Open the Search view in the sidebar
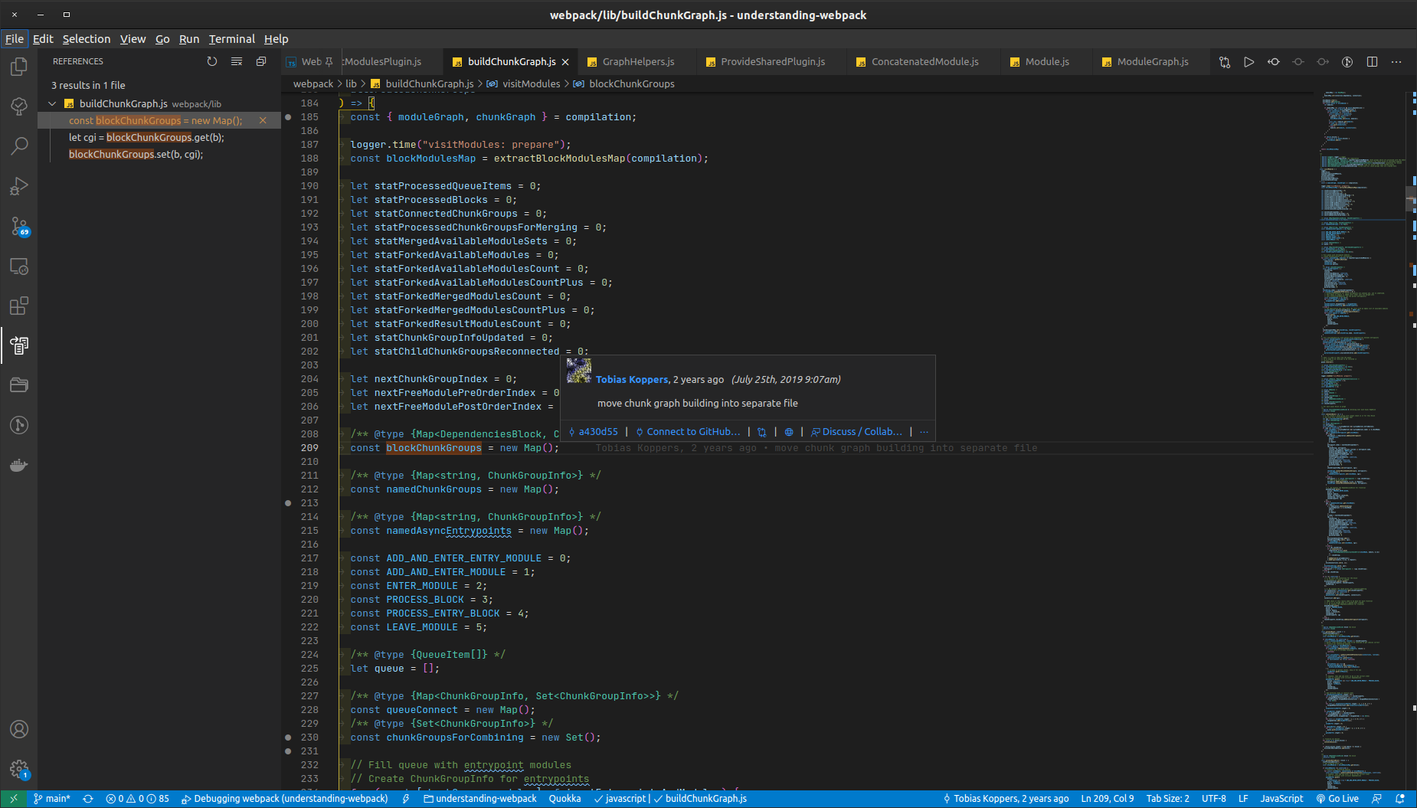 click(x=19, y=146)
